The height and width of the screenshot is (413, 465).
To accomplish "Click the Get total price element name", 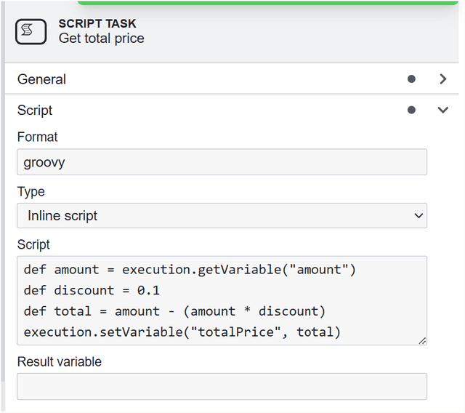I will coord(102,39).
